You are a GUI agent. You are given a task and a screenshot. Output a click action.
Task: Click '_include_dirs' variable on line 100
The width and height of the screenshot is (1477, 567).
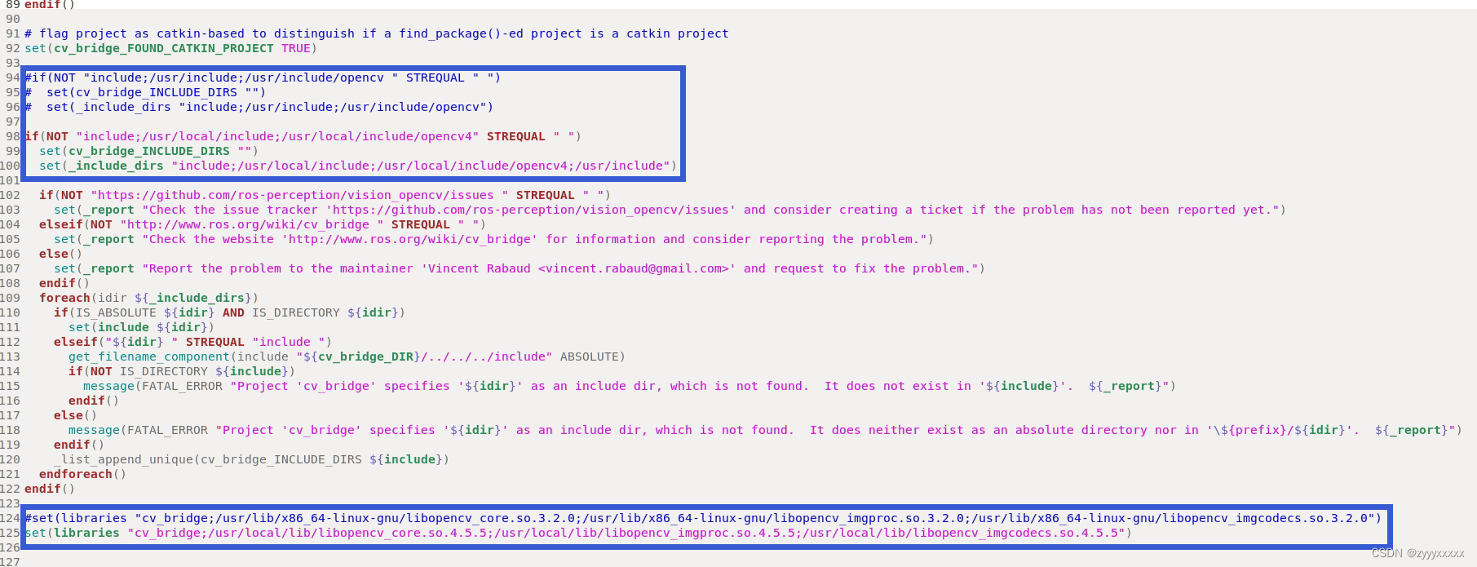tap(116, 166)
